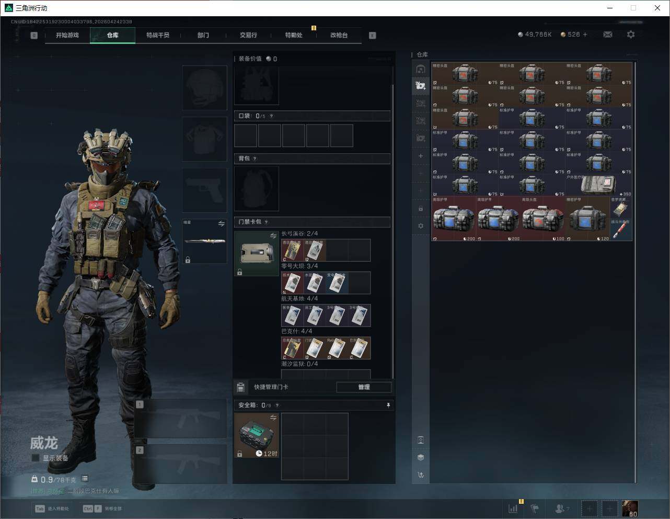The image size is (670, 519).
Task: Click the plus beside the 526 currency
Action: [x=585, y=35]
